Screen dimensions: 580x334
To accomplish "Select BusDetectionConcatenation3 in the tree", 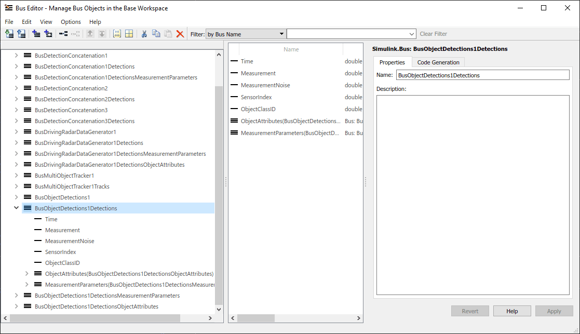I will click(71, 110).
